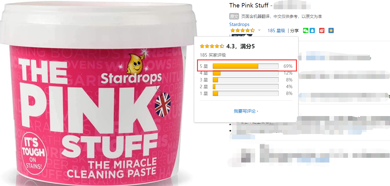Share product via Weibo icon
The image size is (390, 186).
(x=322, y=31)
